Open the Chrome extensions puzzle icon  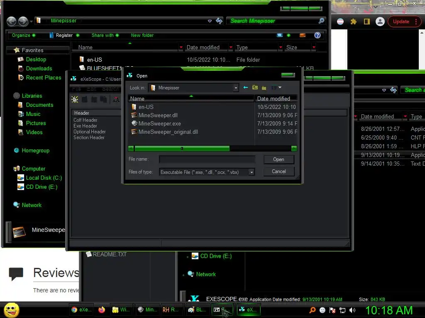[x=354, y=22]
